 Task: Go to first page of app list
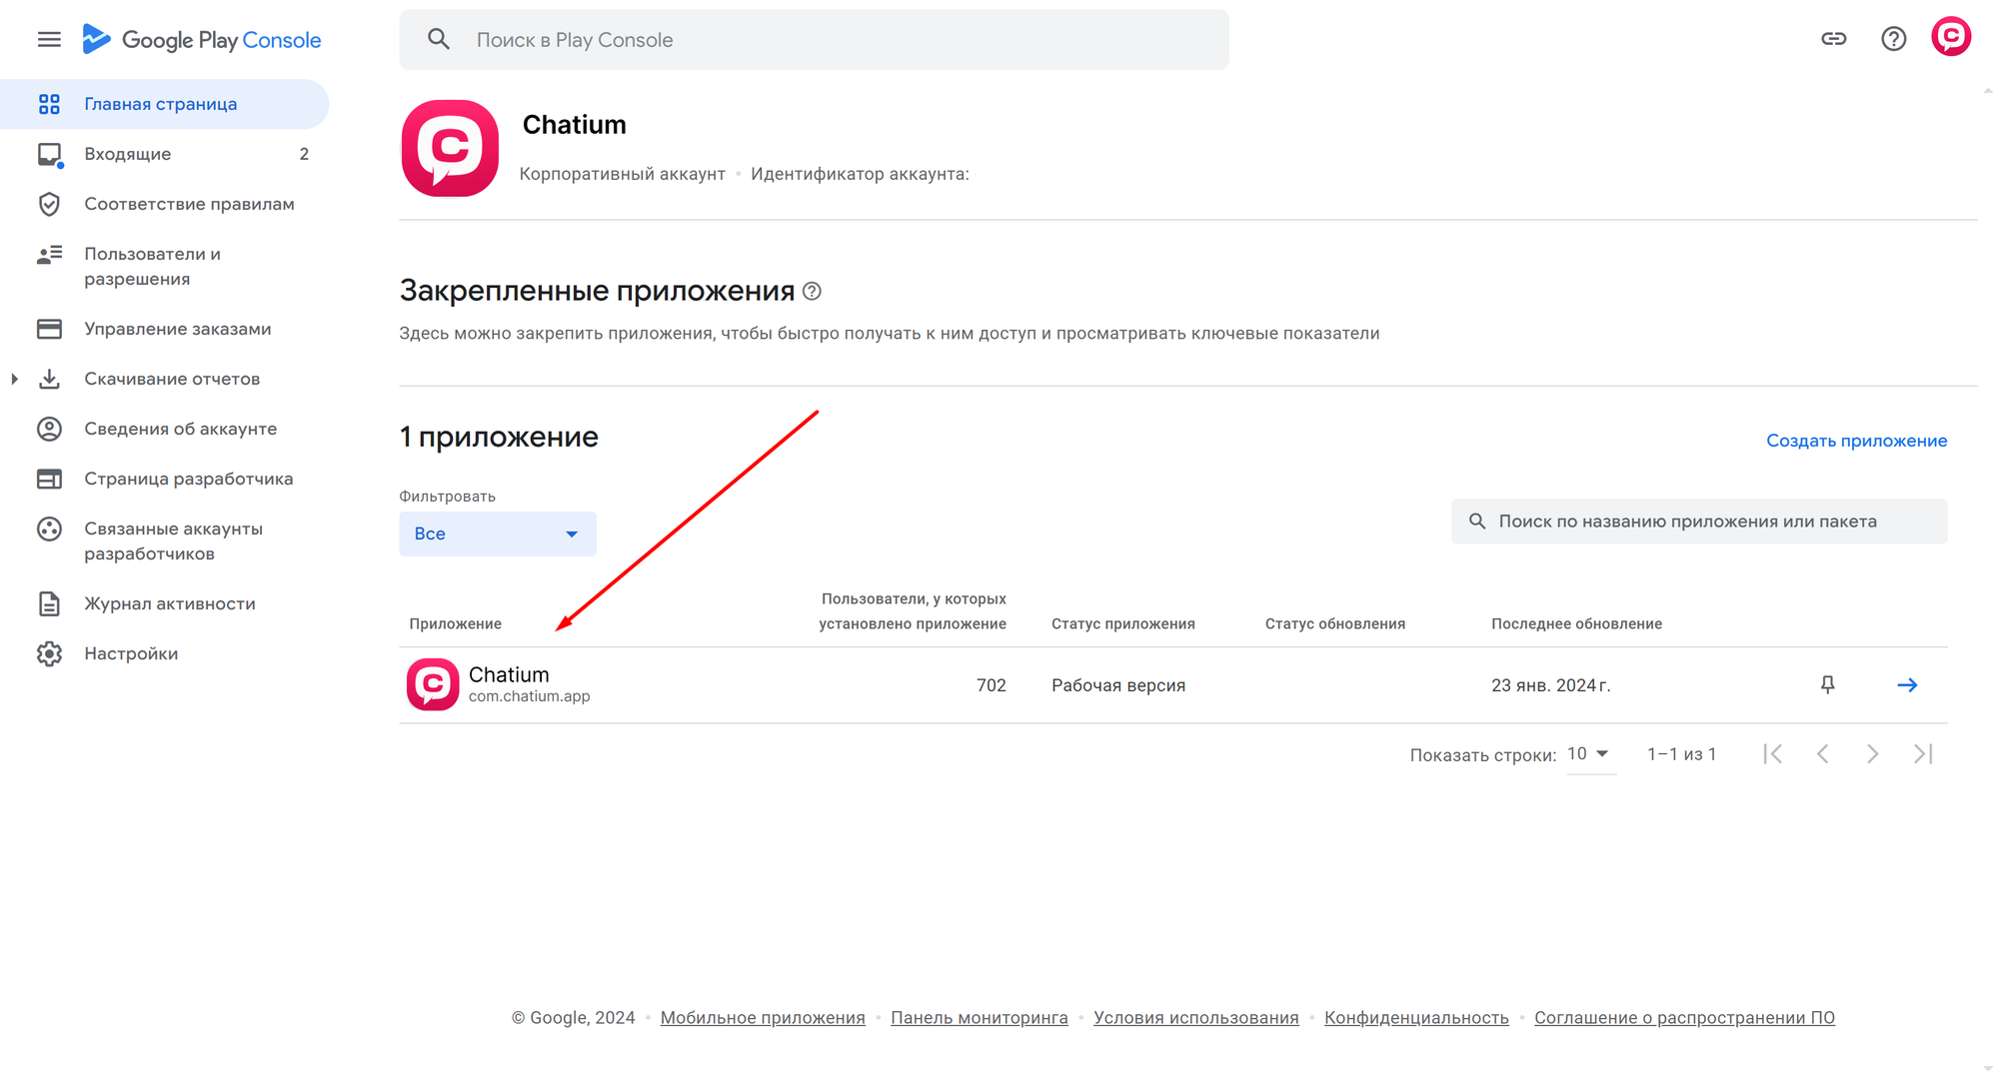tap(1773, 754)
